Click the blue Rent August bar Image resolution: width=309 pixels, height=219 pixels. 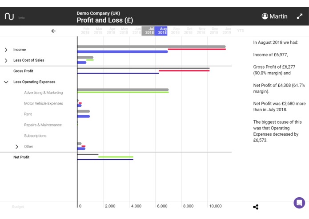click(84, 116)
